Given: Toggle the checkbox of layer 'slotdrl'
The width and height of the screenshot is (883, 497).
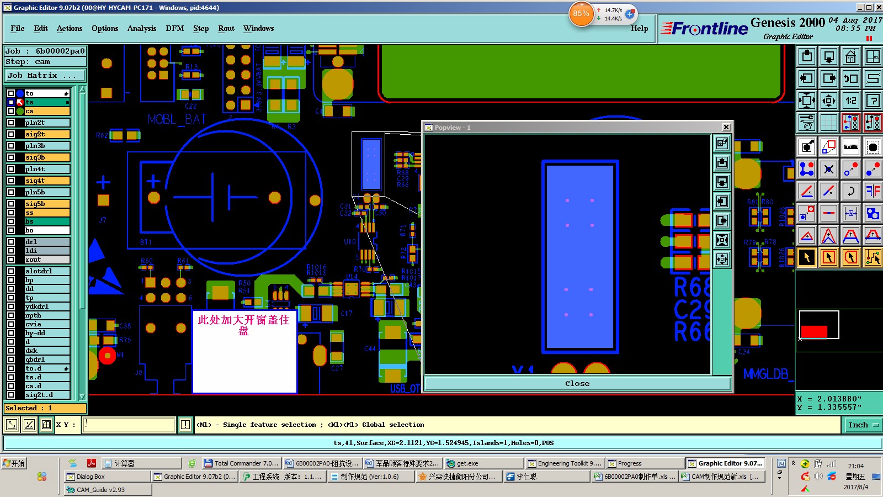Looking at the screenshot, I should [x=10, y=271].
